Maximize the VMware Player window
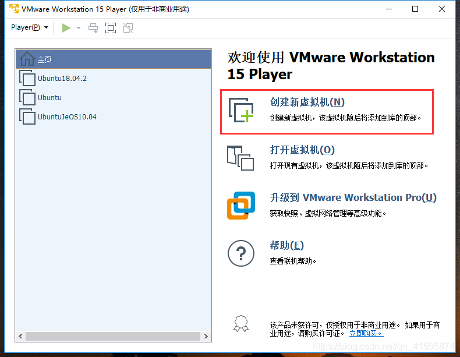The height and width of the screenshot is (357, 460). coord(415,9)
